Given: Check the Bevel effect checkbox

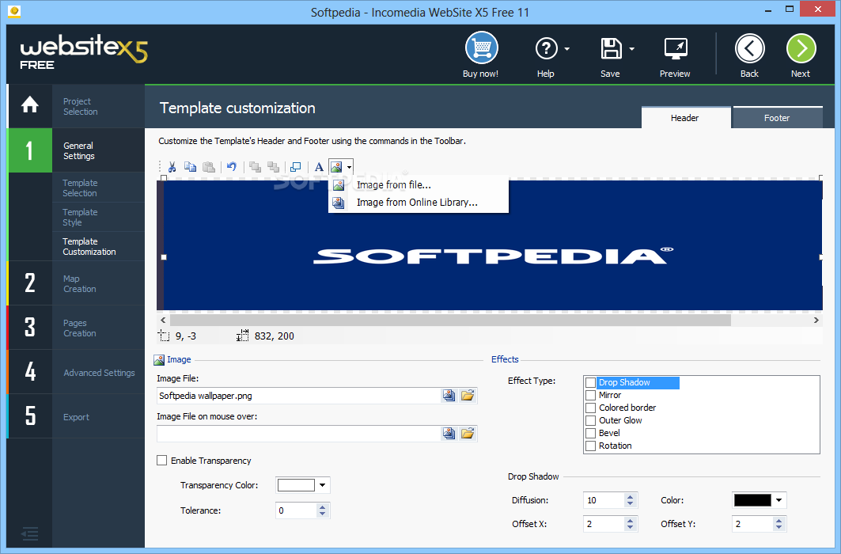Looking at the screenshot, I should pos(590,434).
